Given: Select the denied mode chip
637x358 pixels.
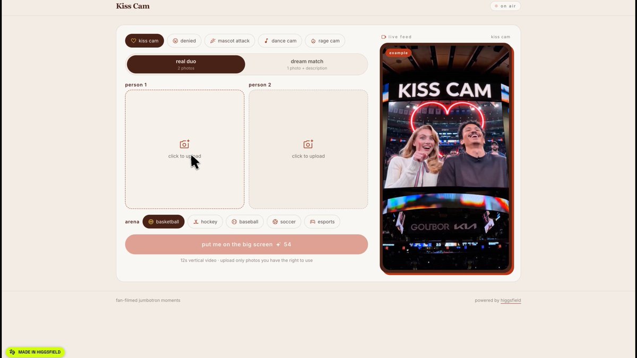Looking at the screenshot, I should click(184, 41).
